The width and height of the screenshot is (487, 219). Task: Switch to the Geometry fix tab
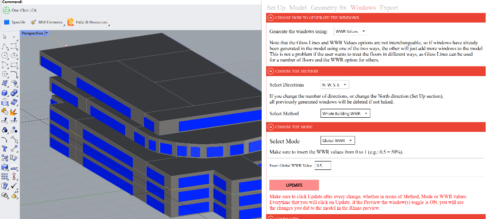click(329, 8)
